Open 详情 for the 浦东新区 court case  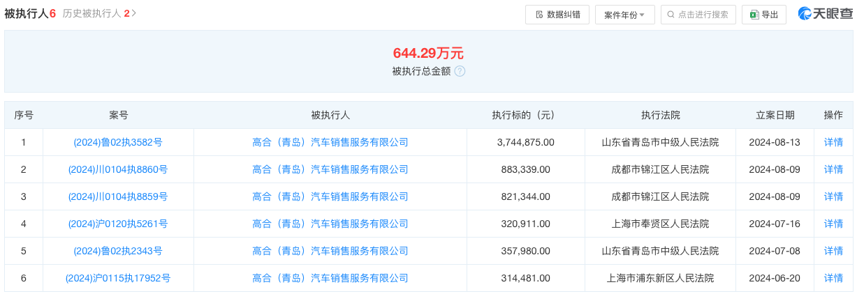tap(833, 278)
